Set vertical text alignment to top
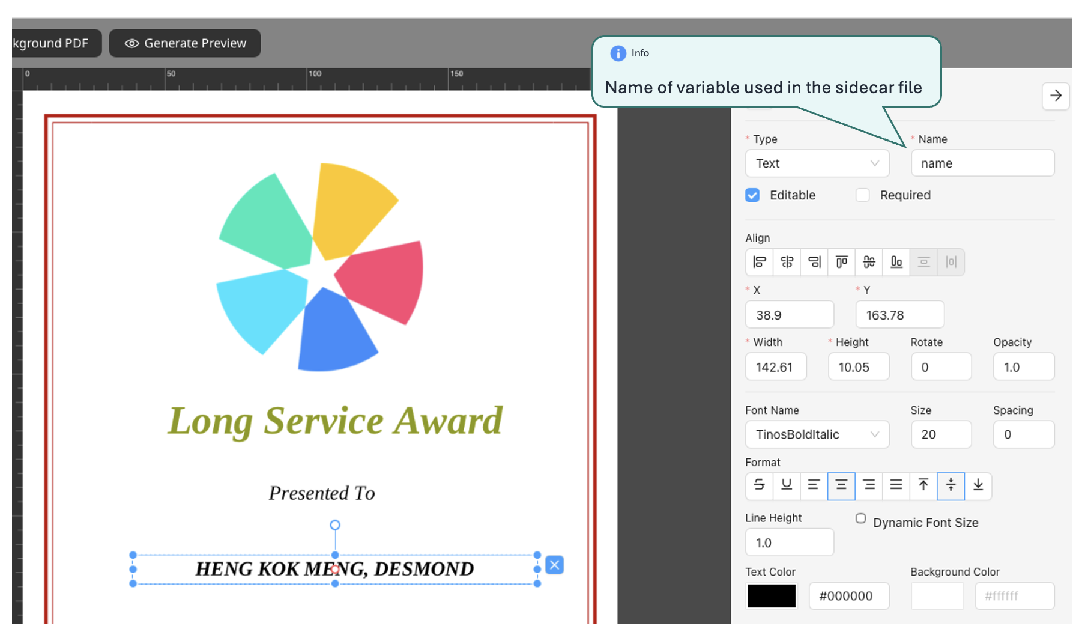1082x632 pixels. (x=923, y=485)
